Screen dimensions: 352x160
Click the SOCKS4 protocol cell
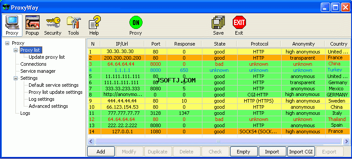(259, 132)
